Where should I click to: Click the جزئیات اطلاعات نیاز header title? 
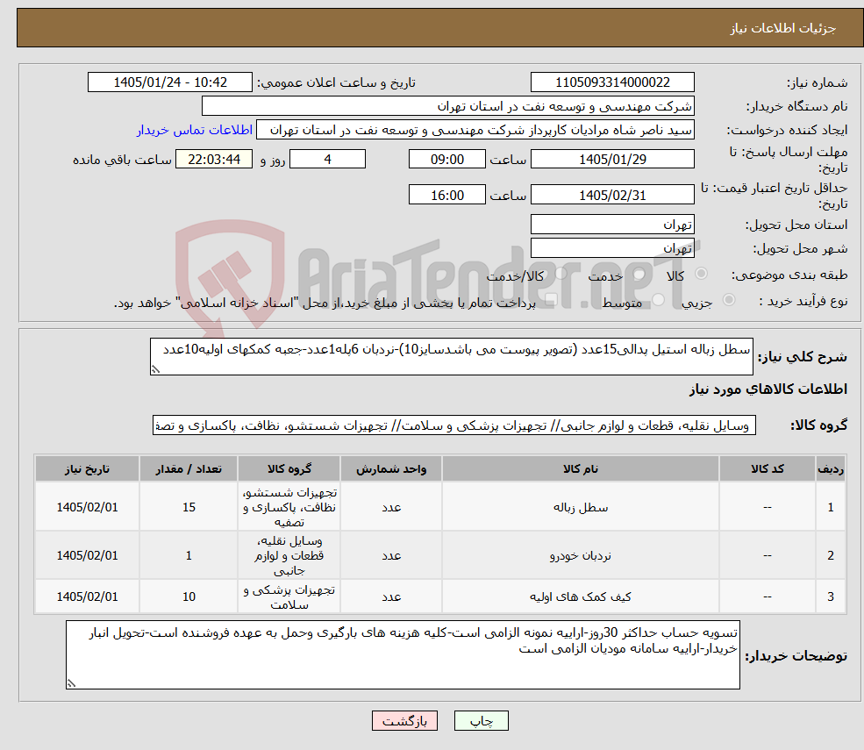pyautogui.click(x=783, y=28)
